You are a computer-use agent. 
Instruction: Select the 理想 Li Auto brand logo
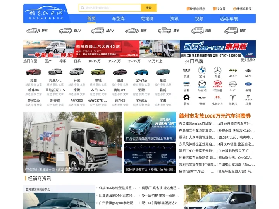point(202,98)
